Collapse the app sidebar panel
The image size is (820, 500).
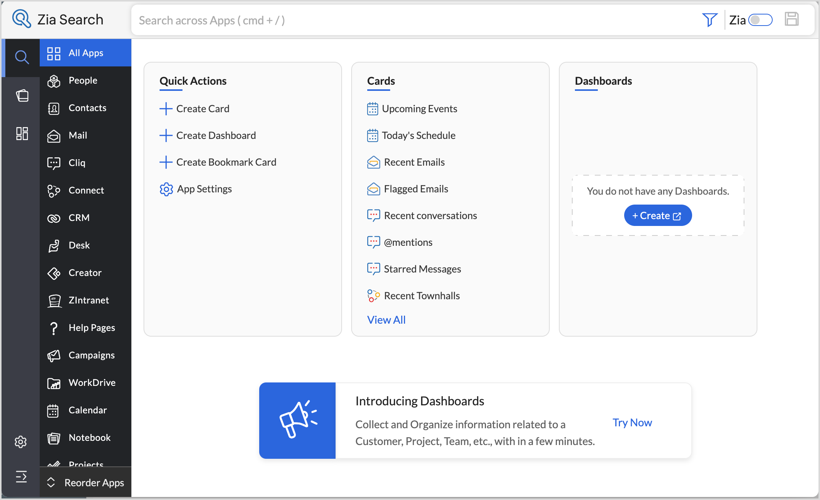[21, 477]
